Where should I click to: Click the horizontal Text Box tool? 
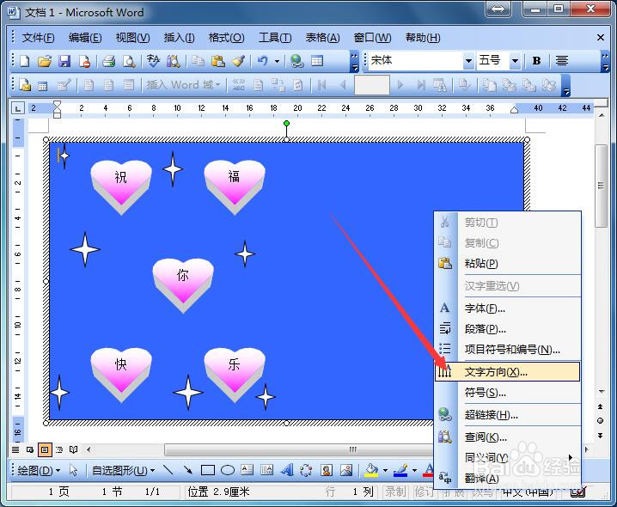point(247,469)
